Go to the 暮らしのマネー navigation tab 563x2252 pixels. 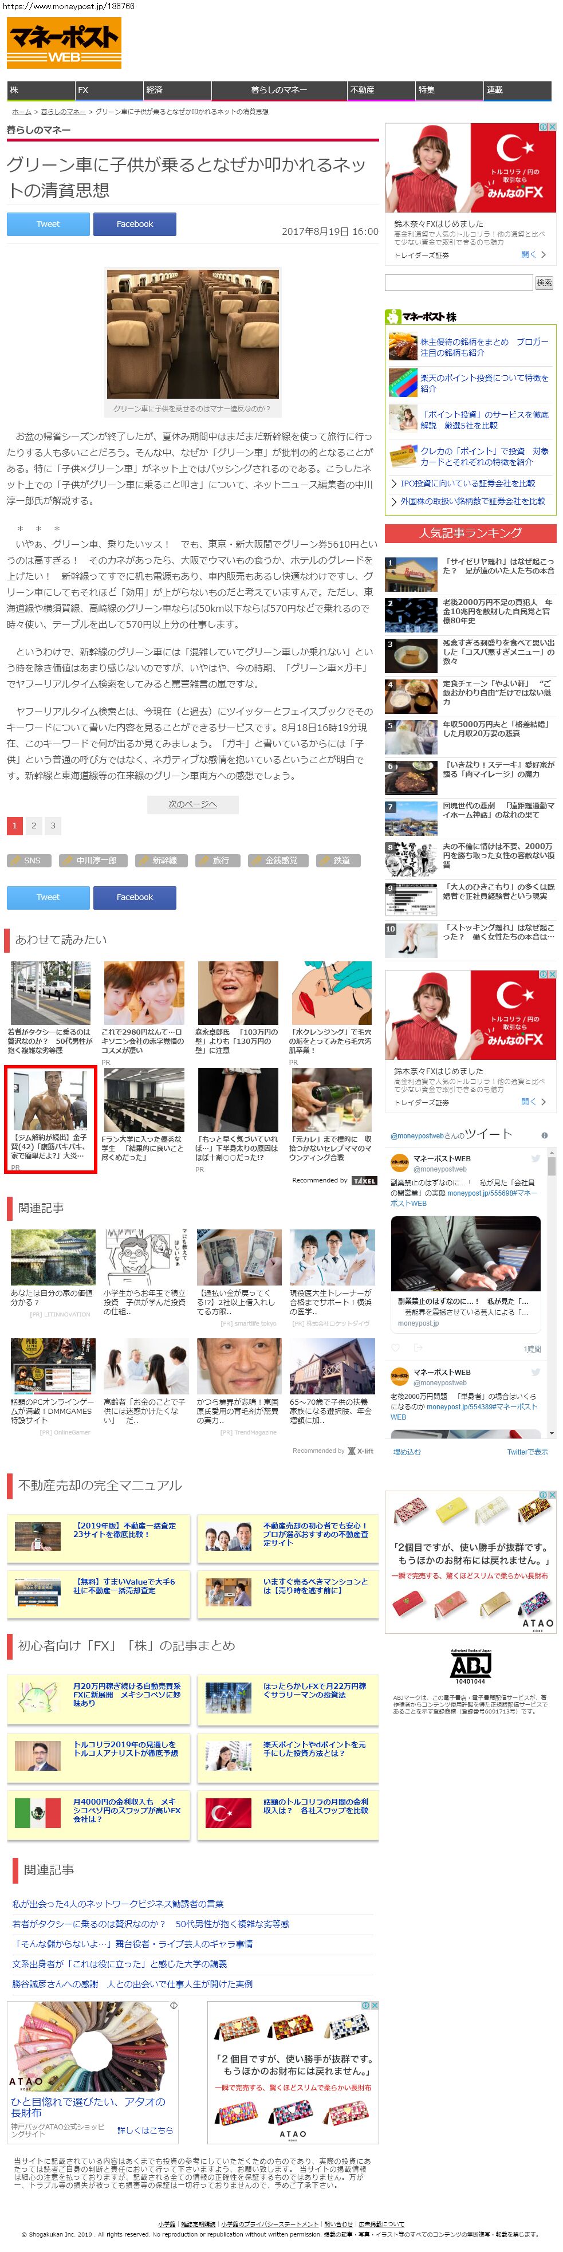[x=279, y=90]
